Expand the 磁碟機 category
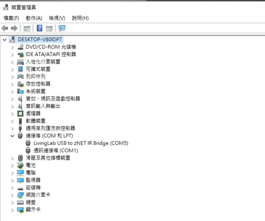Viewport: 265px width, 221px height. tap(12, 188)
